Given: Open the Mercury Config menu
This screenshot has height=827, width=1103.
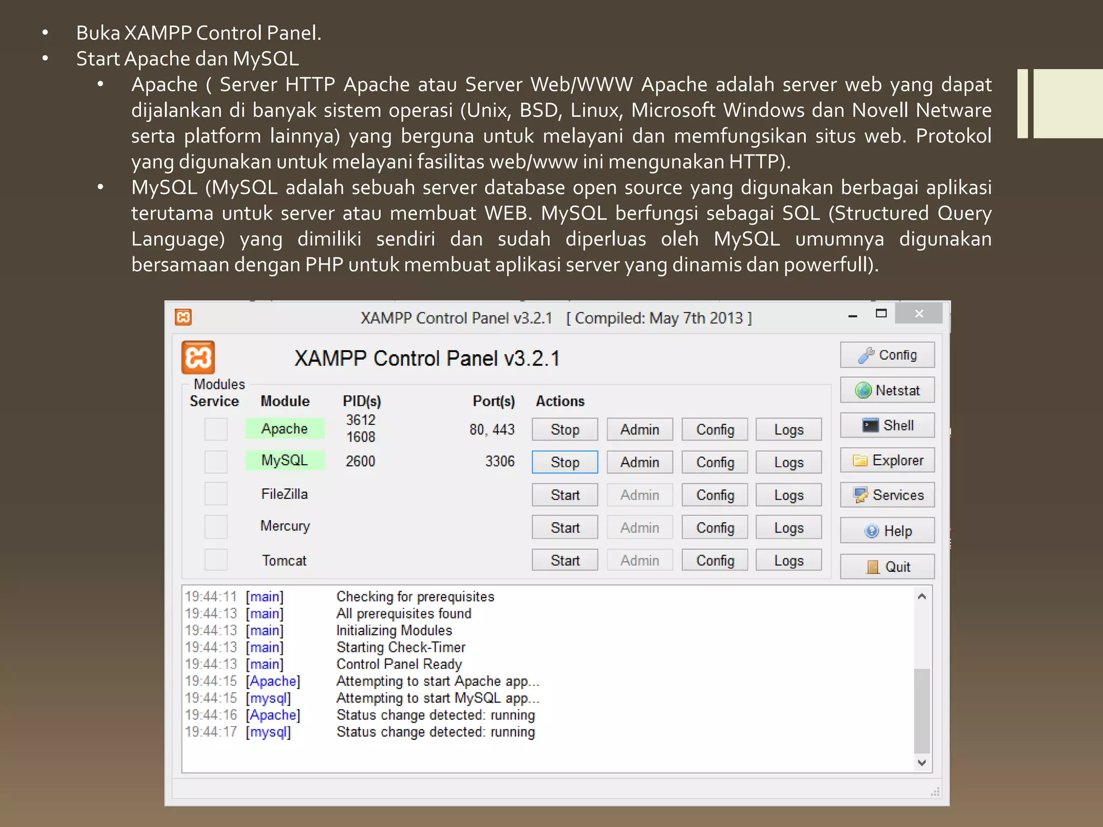Looking at the screenshot, I should point(715,528).
